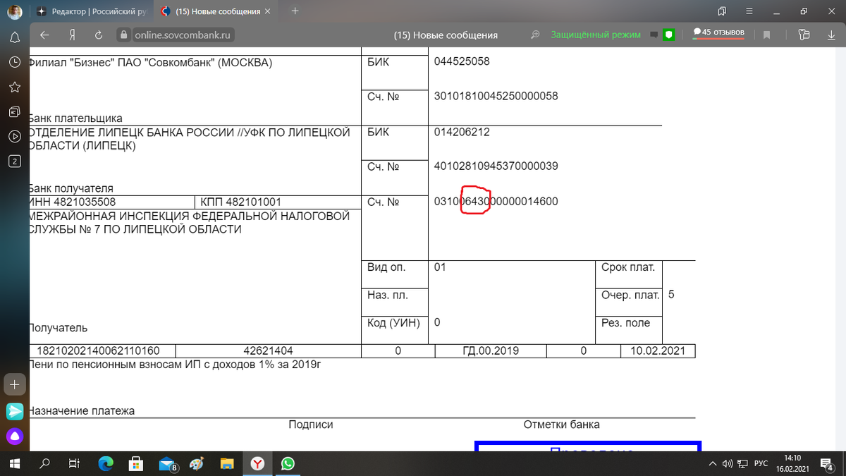The width and height of the screenshot is (846, 476).
Task: Open the Paint app on the taskbar
Action: tap(197, 463)
